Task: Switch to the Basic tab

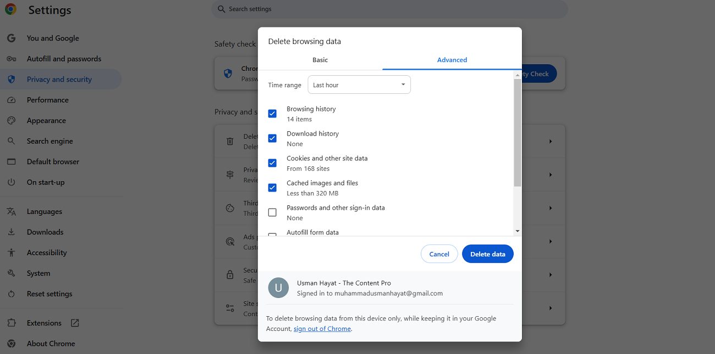Action: pyautogui.click(x=320, y=60)
